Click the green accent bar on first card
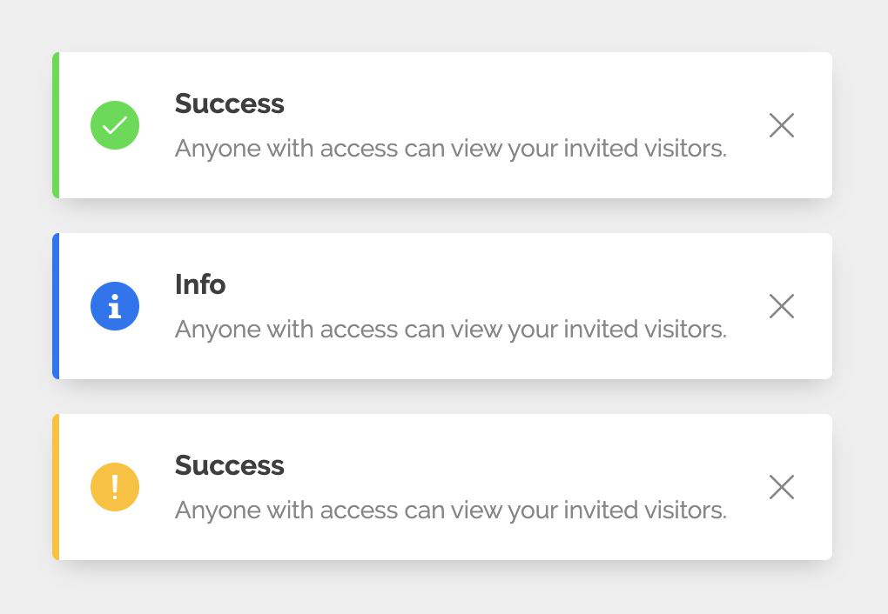Screen dimensions: 888x614 click(56, 125)
